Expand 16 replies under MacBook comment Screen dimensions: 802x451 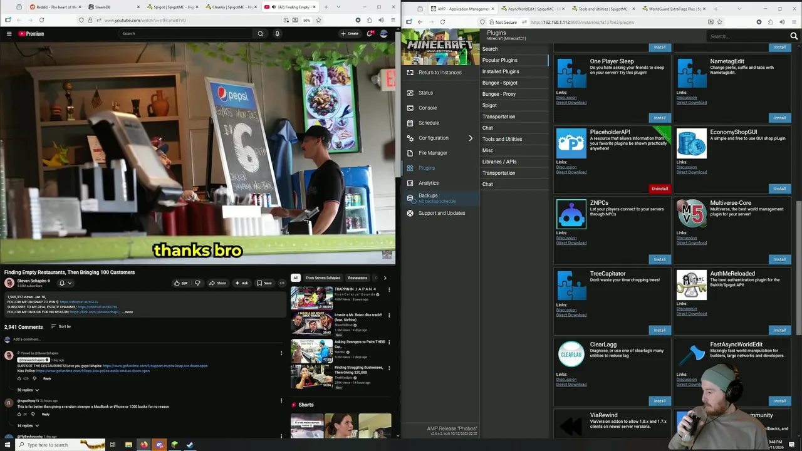point(28,425)
